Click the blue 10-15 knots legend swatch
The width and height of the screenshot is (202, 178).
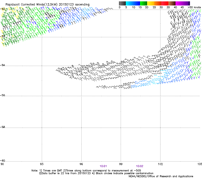(x=136, y=3)
